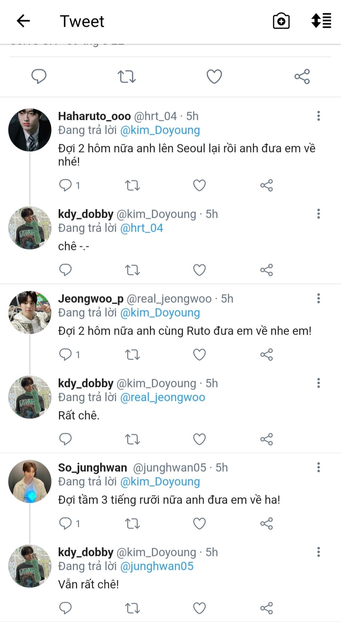
Task: Go back using the arrow icon
Action: pos(23,21)
